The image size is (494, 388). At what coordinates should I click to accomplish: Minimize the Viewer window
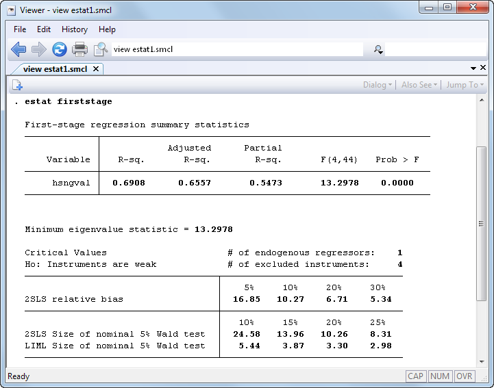429,8
